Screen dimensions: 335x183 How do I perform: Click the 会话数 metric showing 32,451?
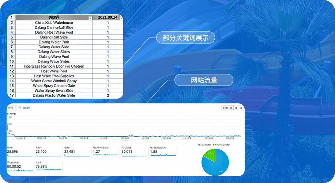tap(77, 152)
